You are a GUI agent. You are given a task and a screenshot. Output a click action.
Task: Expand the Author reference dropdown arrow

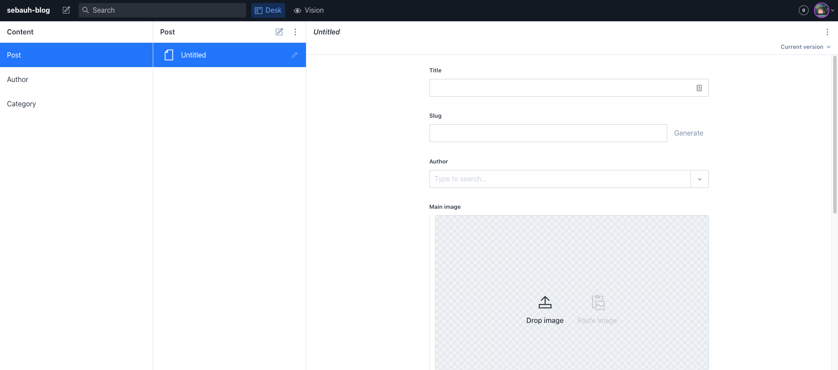[699, 179]
